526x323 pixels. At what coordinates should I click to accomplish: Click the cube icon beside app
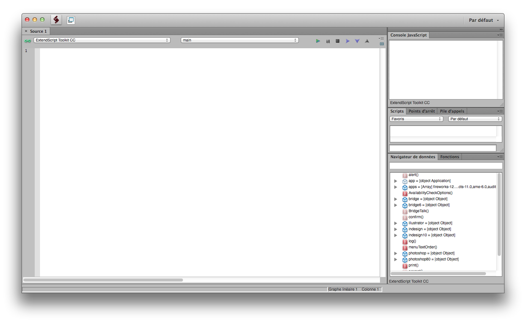pyautogui.click(x=405, y=181)
